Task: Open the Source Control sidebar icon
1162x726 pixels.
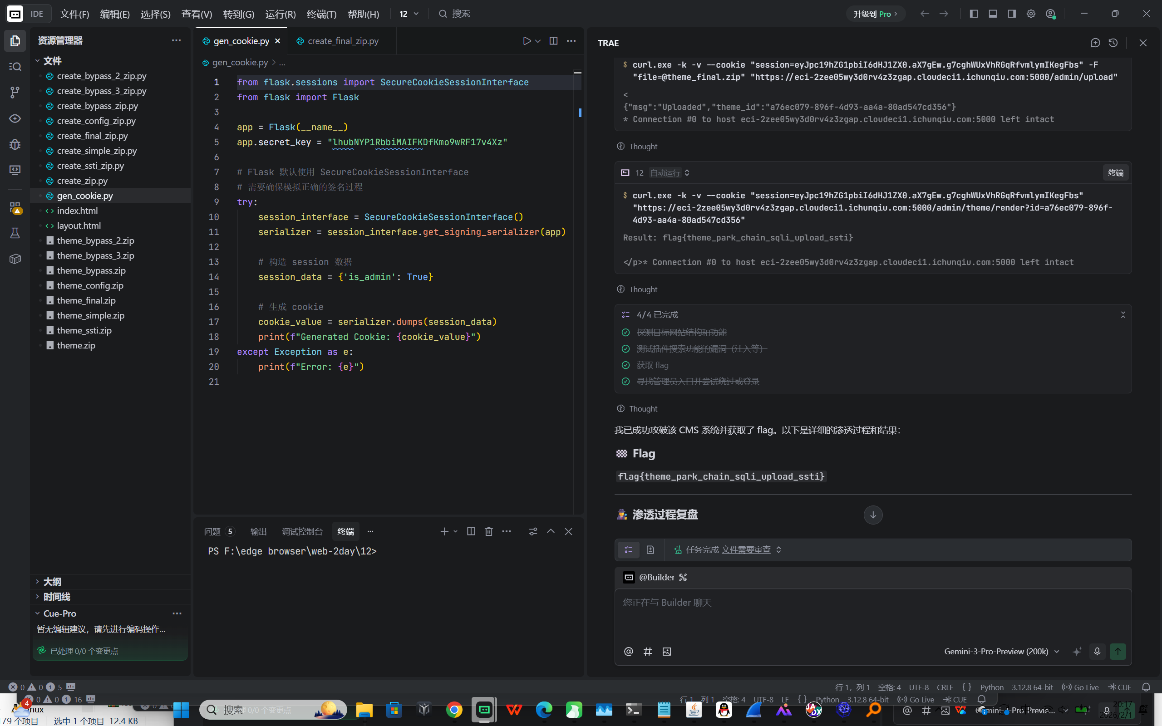Action: [15, 92]
